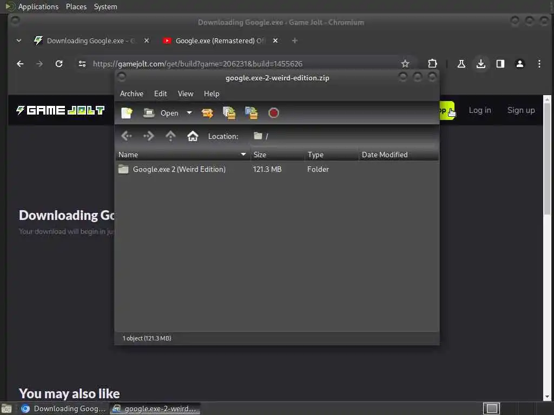Image resolution: width=554 pixels, height=415 pixels.
Task: Open the Applications menu in top panel
Action: [x=38, y=6]
